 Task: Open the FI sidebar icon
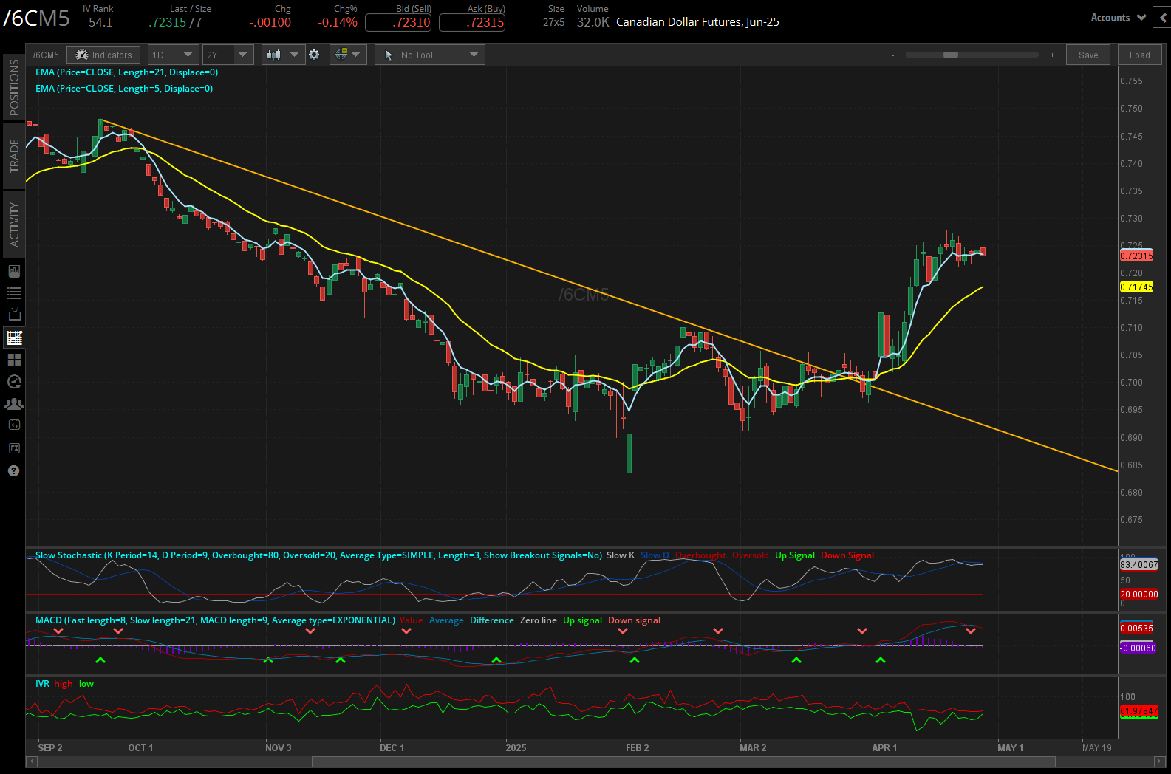tap(14, 448)
